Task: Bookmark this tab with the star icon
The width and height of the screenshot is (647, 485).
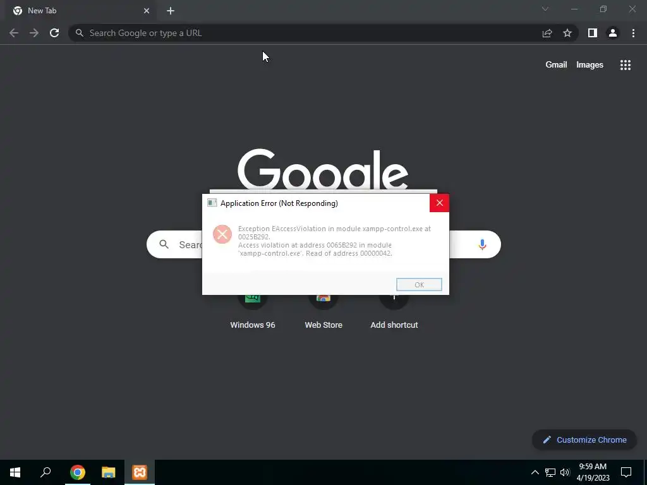Action: 567,33
